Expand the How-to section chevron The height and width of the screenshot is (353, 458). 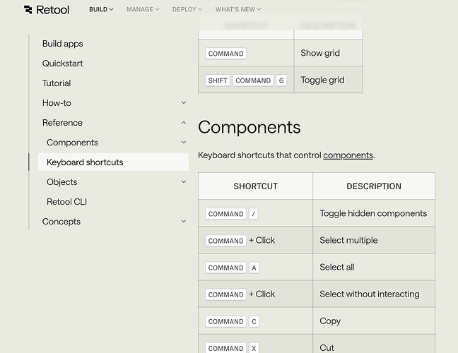[x=184, y=102]
